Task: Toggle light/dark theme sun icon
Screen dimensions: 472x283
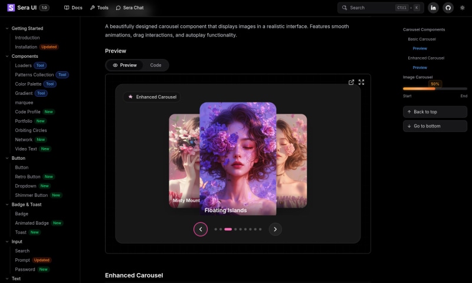Action: (462, 8)
